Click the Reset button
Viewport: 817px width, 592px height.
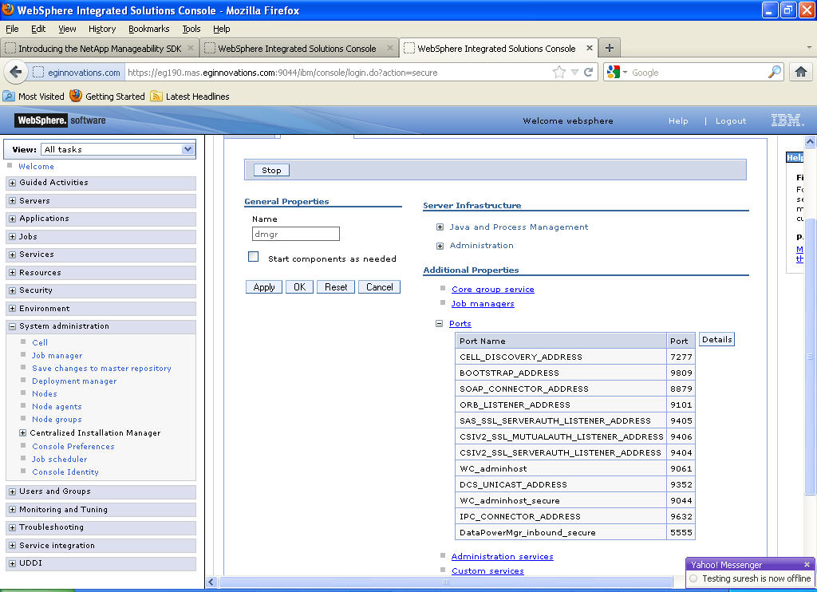[336, 286]
